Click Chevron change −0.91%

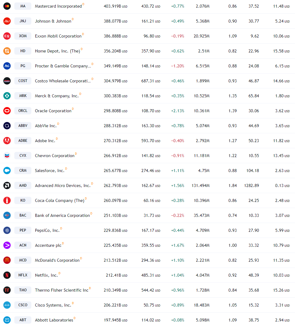[177, 156]
